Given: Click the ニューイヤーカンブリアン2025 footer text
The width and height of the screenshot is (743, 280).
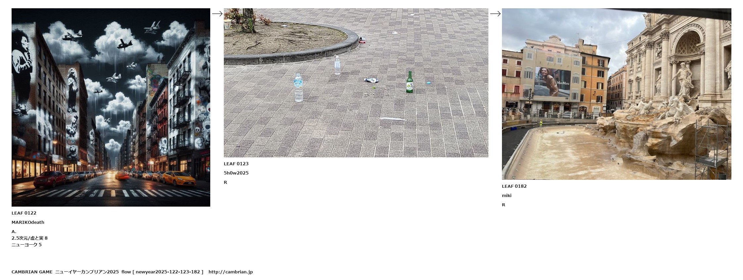Looking at the screenshot, I should coord(87,272).
